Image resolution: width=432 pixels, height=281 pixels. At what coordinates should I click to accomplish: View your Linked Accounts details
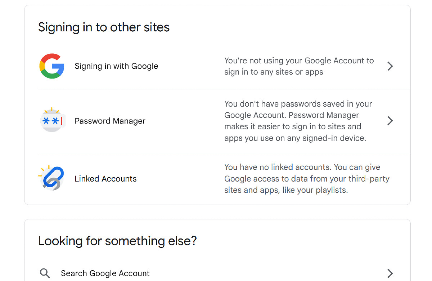[x=105, y=178]
